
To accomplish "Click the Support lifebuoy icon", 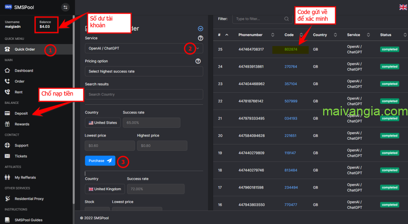I will point(7,145).
